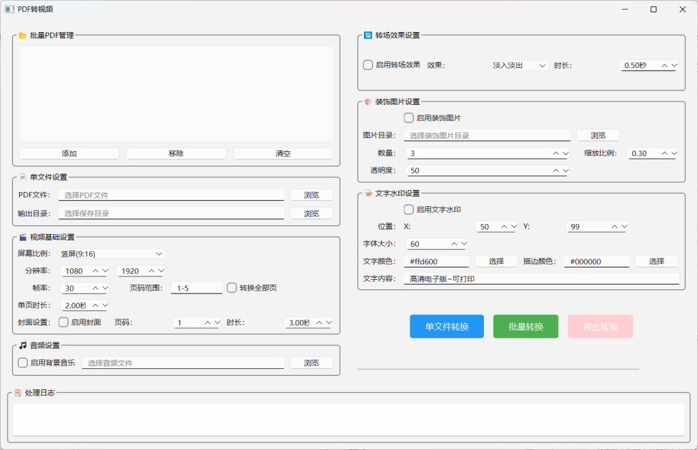Click the music note icon beside 音频设置
This screenshot has height=450, width=698.
(x=22, y=345)
